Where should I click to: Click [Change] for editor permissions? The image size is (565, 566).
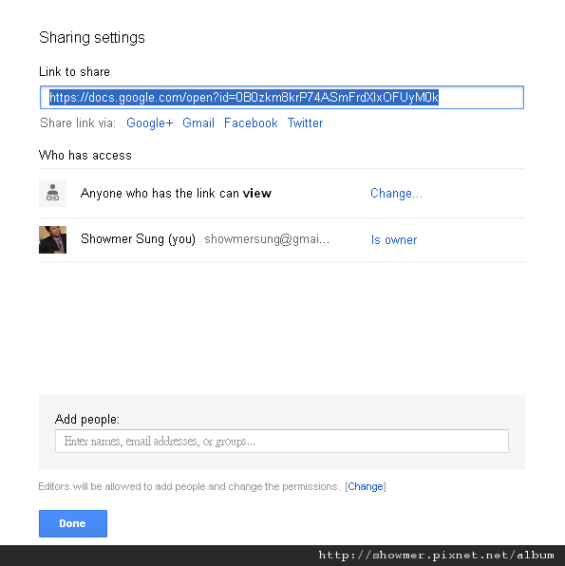pyautogui.click(x=366, y=486)
